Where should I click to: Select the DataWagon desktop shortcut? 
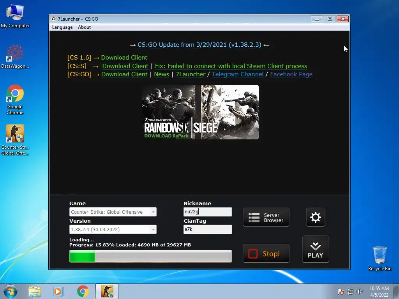(15, 56)
